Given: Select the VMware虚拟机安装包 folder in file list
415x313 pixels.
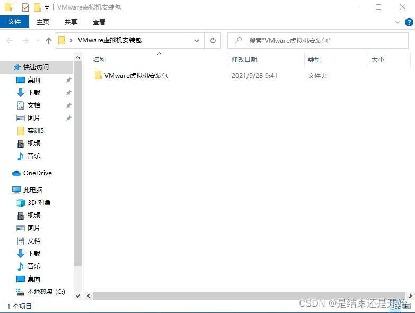Looking at the screenshot, I should [x=136, y=76].
